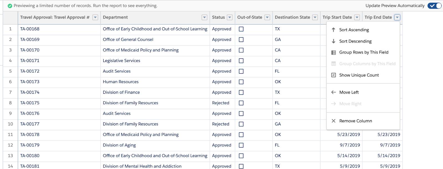Image resolution: width=443 pixels, height=169 pixels.
Task: Open Office of General Counsel department link
Action: click(x=128, y=40)
